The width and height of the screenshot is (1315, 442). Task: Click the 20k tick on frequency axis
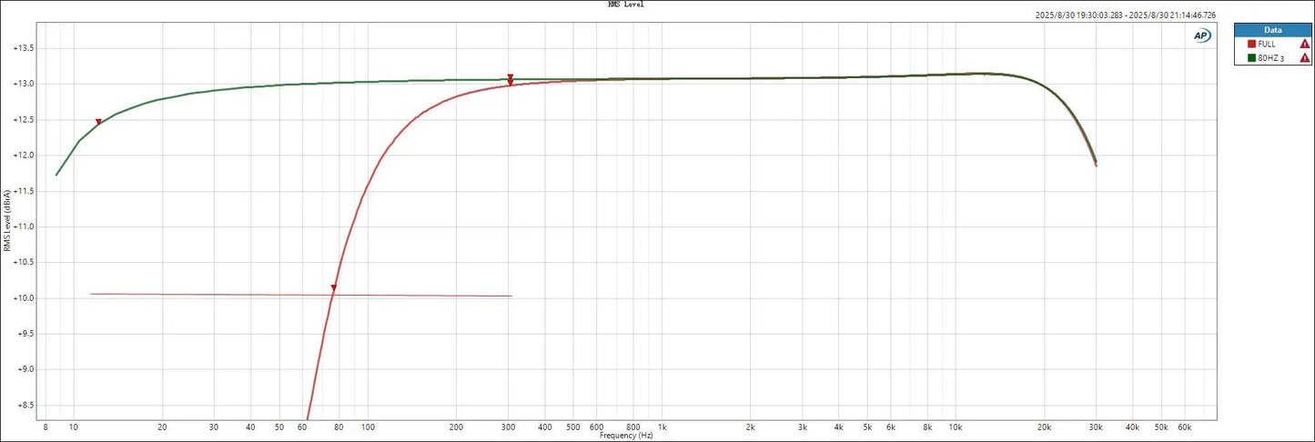1044,427
